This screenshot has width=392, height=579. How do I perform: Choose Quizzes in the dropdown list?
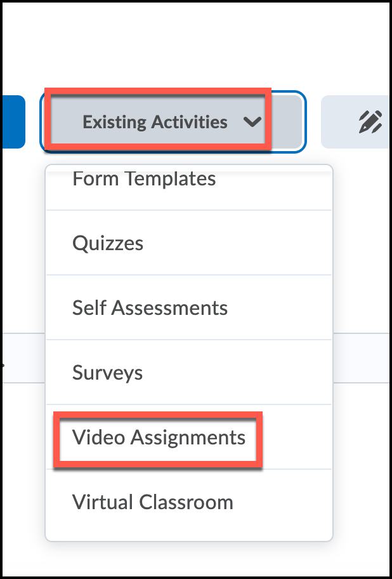(x=108, y=243)
